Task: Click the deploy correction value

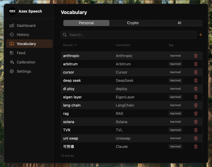Action: (x=121, y=89)
